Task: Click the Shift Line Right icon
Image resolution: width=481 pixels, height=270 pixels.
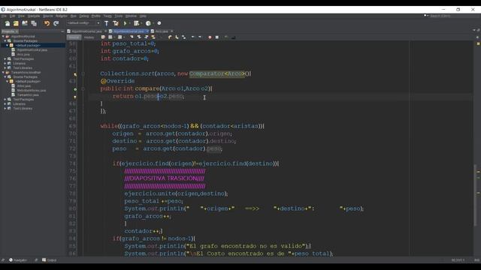Action: [x=200, y=37]
